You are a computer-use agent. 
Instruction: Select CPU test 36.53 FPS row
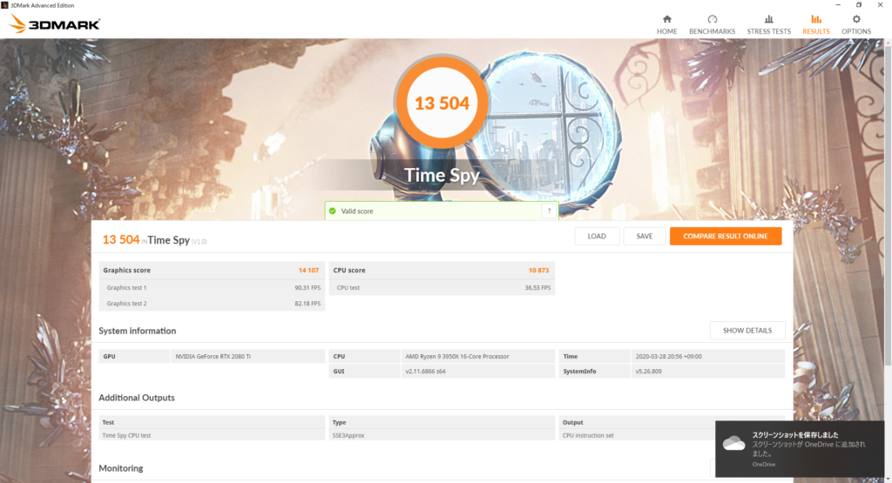click(442, 287)
